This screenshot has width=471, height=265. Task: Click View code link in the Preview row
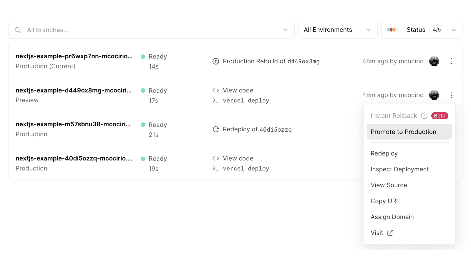pos(238,90)
